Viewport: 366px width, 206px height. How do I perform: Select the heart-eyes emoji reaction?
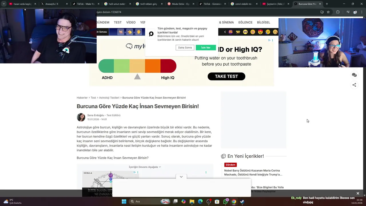(260, 32)
